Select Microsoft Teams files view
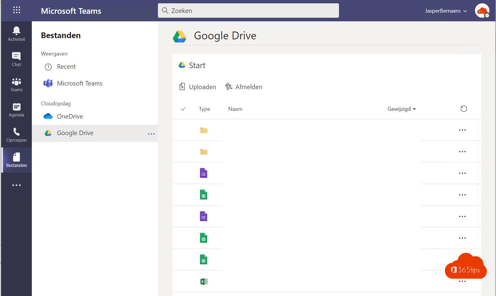Image resolution: width=496 pixels, height=296 pixels. point(79,83)
